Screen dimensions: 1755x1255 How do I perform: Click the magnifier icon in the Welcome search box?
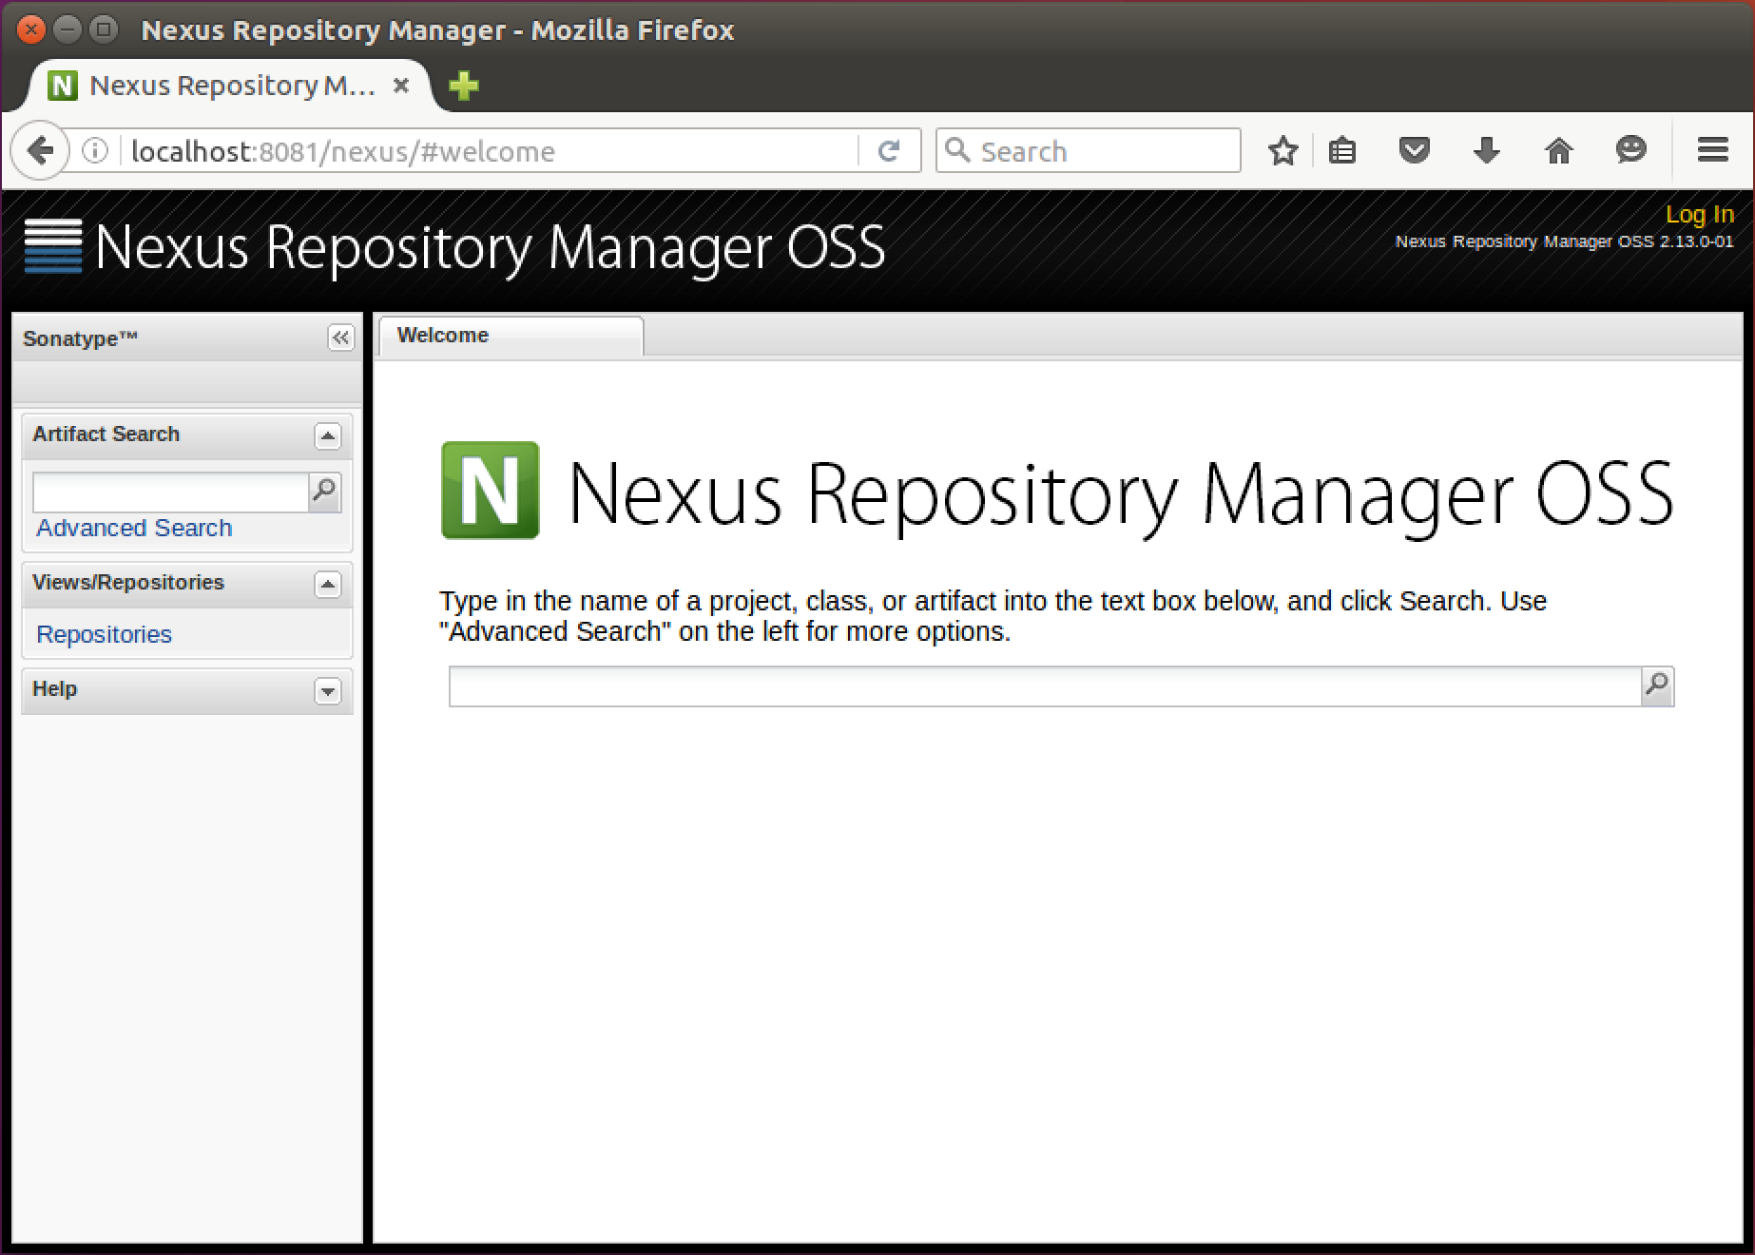point(1657,685)
